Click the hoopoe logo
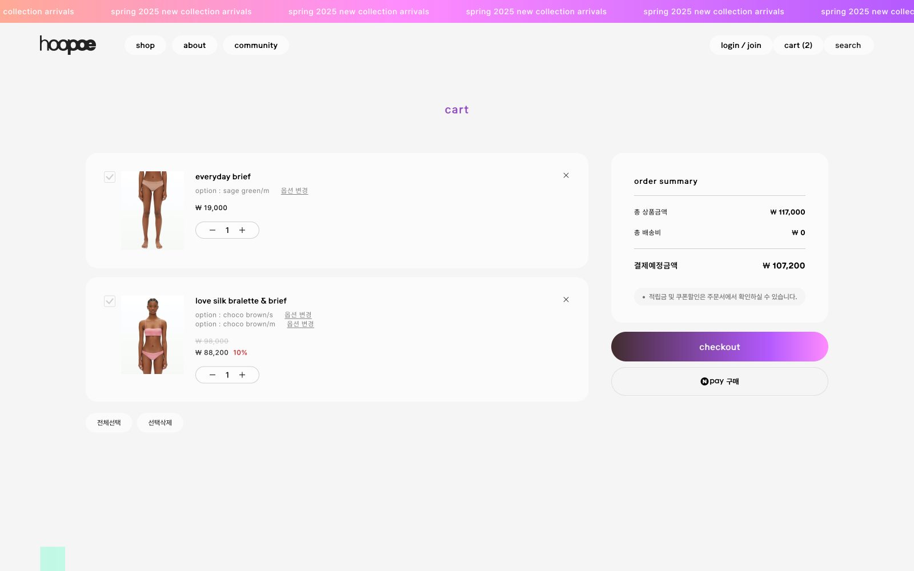The width and height of the screenshot is (914, 571). click(67, 45)
